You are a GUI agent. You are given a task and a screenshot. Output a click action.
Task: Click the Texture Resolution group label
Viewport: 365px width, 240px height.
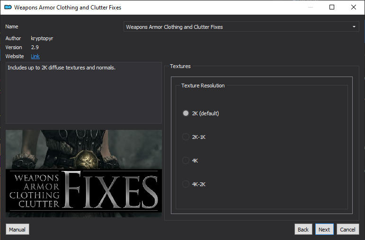coord(203,86)
